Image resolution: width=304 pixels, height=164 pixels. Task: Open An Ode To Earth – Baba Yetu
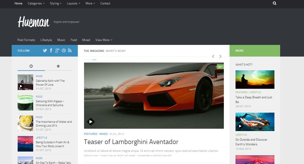[53, 162]
